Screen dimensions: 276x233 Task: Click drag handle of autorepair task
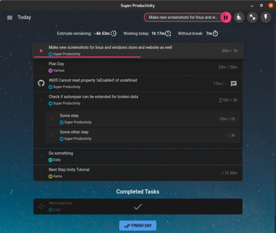[41, 100]
